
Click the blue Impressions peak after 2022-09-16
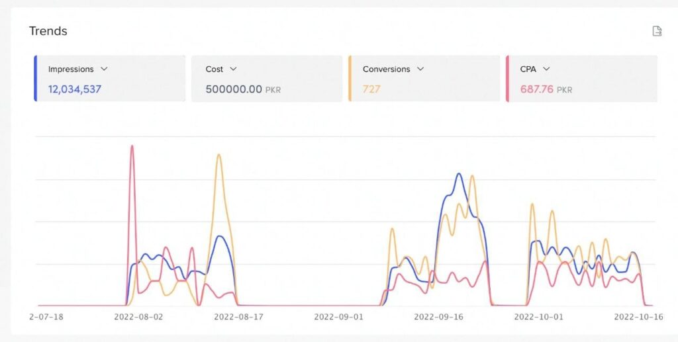458,175
